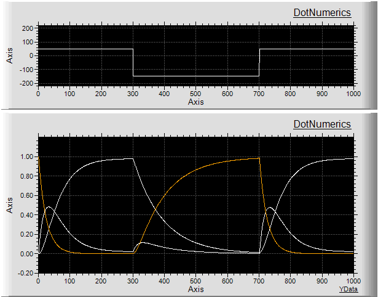Image resolution: width=378 pixels, height=297 pixels.
Task: Click the 500 x-axis tick label in upper chart
Action: point(195,94)
